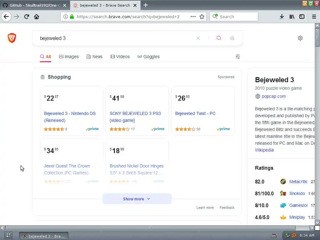Open SONY BEJEWELED 3 PS3 listing
This screenshot has width=320, height=240.
tap(135, 117)
